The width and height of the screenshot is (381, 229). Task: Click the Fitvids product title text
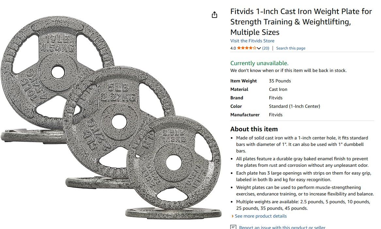[301, 22]
